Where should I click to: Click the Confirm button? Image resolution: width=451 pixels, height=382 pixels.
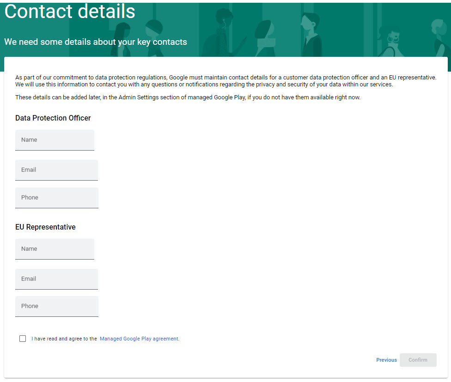tap(418, 360)
